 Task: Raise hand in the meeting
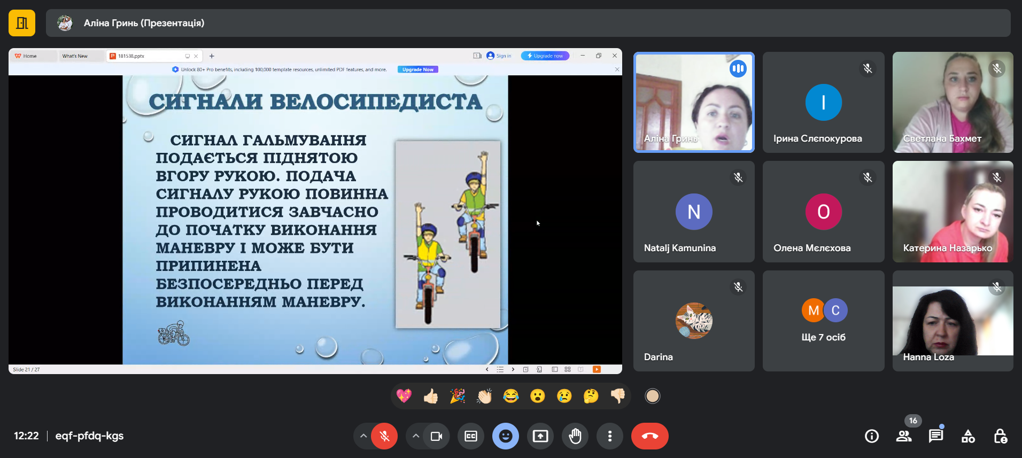[x=575, y=436]
